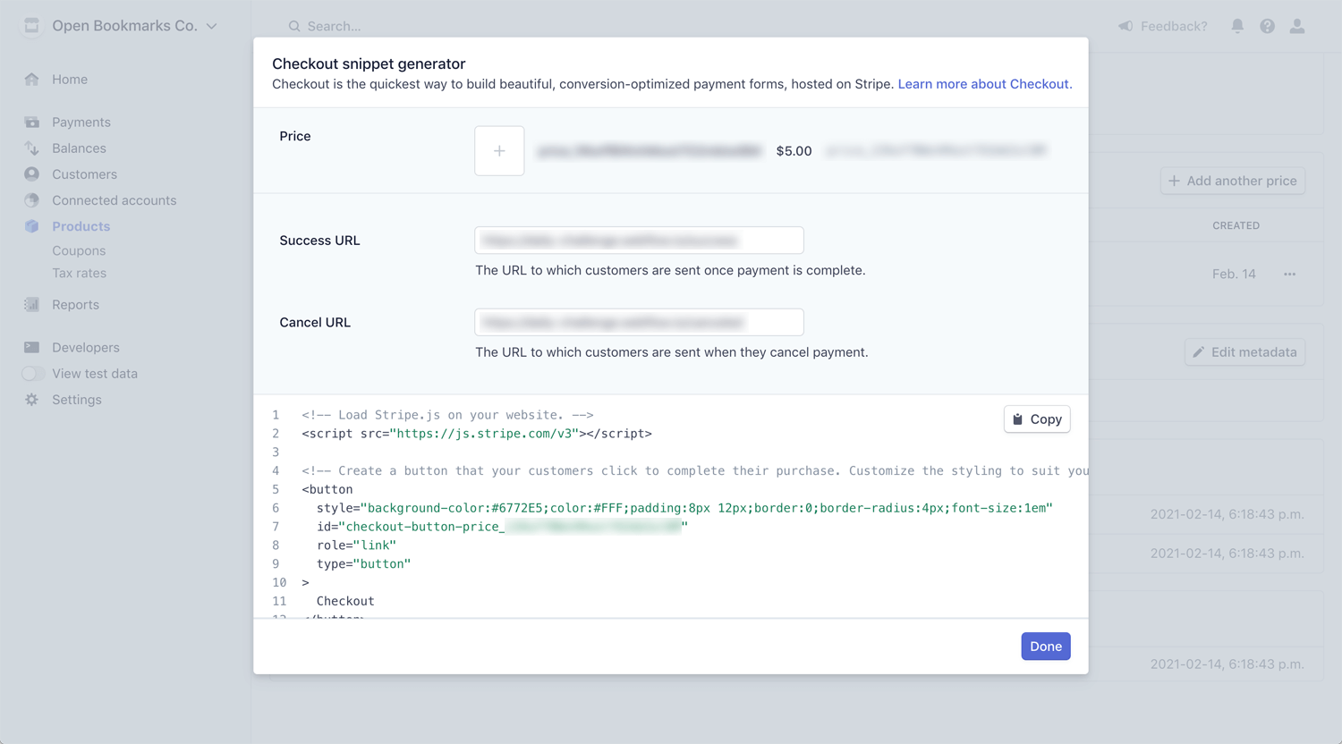Viewport: 1342px width, 744px height.
Task: Click the Reports chart icon
Action: pyautogui.click(x=32, y=305)
